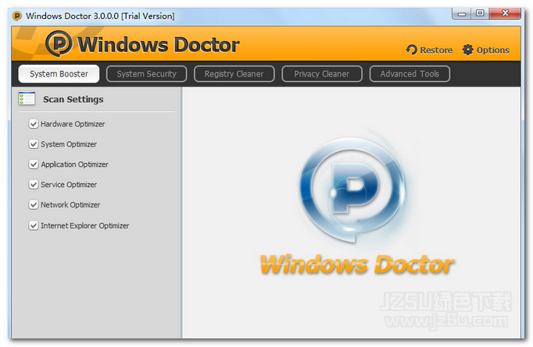Open the Restore link text

pyautogui.click(x=436, y=50)
